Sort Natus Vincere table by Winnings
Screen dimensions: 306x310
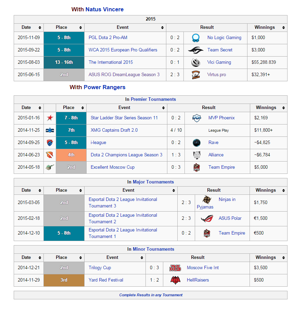tap(283, 28)
